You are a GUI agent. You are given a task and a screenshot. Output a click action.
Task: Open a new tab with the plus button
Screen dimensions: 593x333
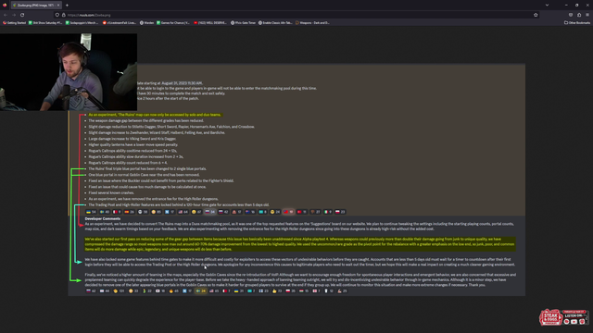click(x=67, y=6)
